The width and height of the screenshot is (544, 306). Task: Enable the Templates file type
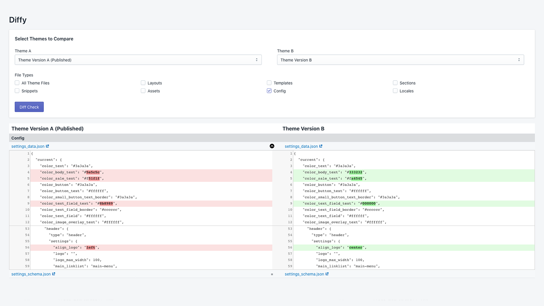(x=269, y=83)
